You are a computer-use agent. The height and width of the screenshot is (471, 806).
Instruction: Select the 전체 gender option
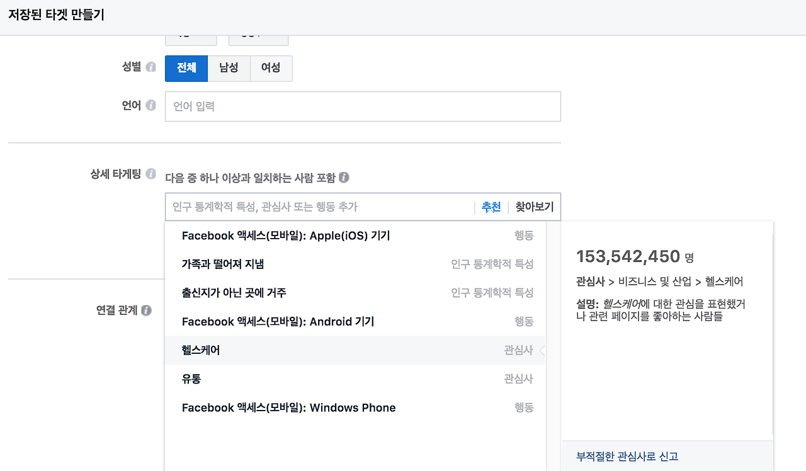coord(186,68)
